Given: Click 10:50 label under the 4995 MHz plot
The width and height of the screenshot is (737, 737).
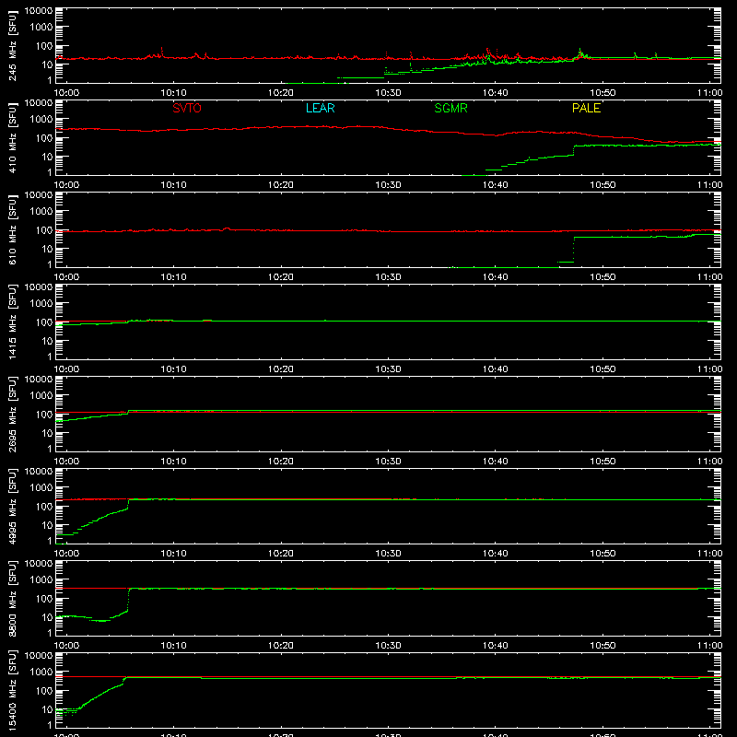Looking at the screenshot, I should click(x=602, y=554).
